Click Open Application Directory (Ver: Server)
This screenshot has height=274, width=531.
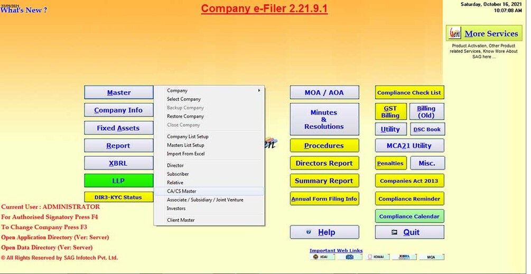click(x=55, y=237)
